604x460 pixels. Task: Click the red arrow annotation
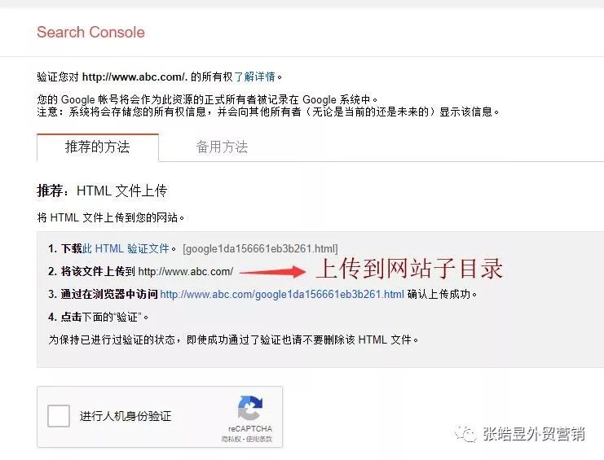(272, 272)
